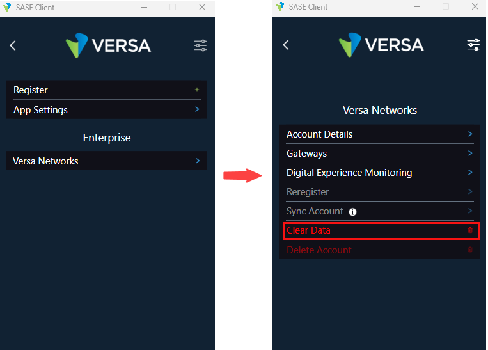Expand Gateways chevron arrow

(470, 154)
